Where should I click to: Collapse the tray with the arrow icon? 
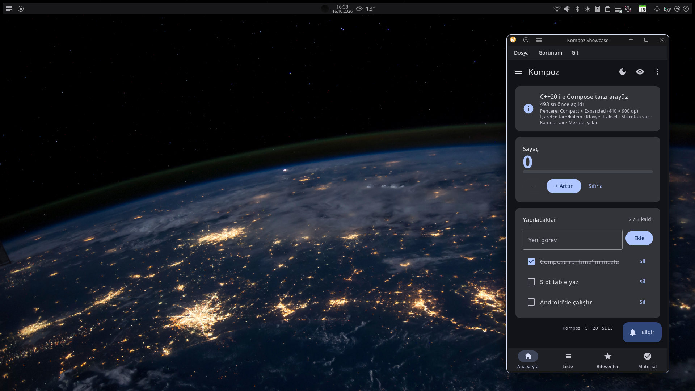[x=686, y=9]
